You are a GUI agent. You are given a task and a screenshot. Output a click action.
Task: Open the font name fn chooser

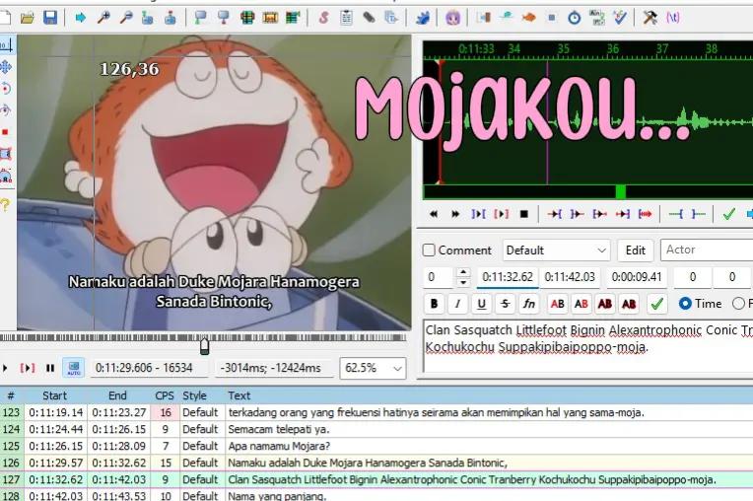[528, 304]
